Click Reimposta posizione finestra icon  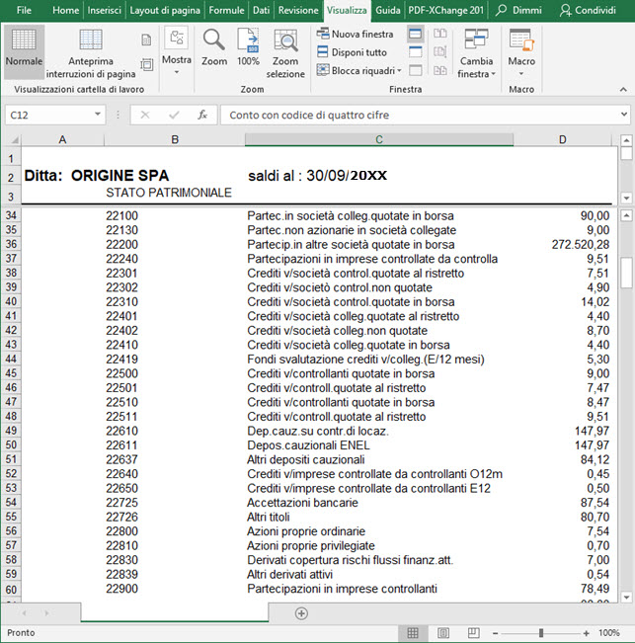point(440,70)
